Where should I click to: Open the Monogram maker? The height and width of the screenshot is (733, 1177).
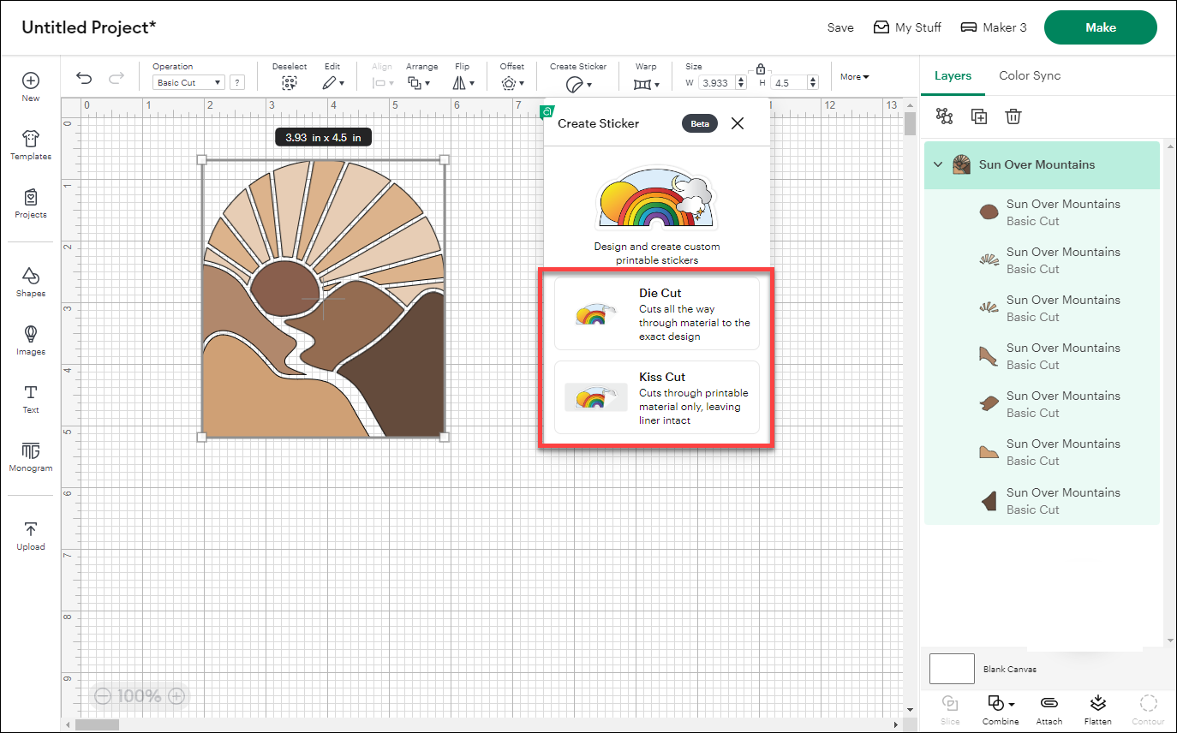pyautogui.click(x=30, y=455)
